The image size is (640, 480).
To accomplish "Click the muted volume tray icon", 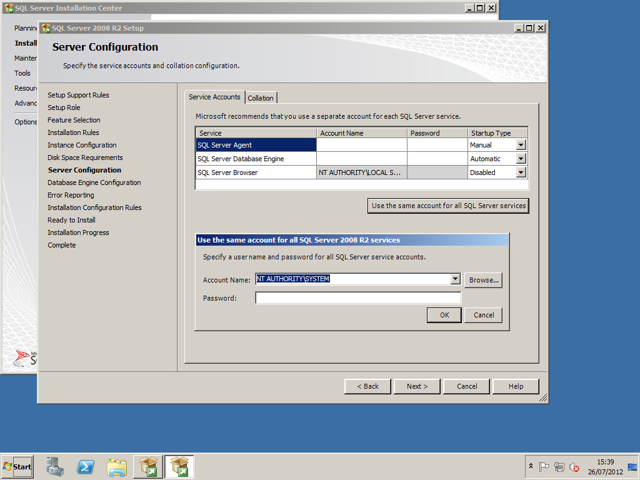I will point(574,466).
